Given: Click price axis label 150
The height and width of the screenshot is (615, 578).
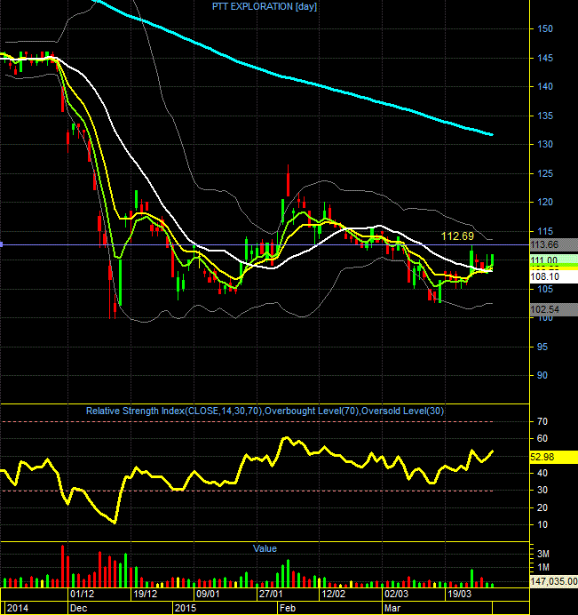Looking at the screenshot, I should [545, 28].
